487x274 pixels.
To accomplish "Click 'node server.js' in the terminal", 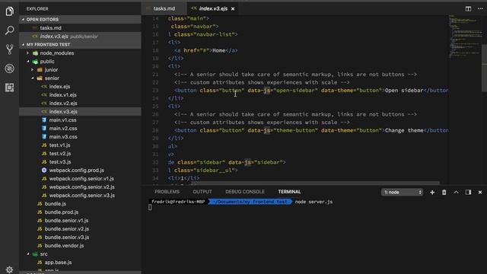I will pos(314,202).
